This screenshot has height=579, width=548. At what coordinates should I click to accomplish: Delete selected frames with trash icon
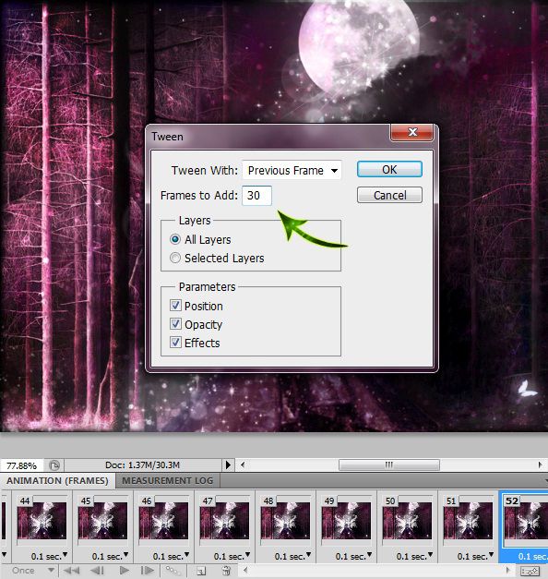(227, 571)
